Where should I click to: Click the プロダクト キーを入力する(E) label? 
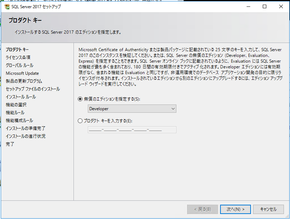(108, 121)
